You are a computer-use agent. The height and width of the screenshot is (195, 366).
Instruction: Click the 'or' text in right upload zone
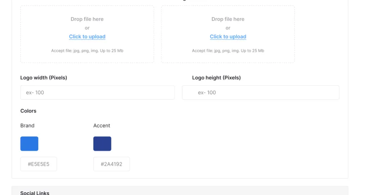(228, 28)
